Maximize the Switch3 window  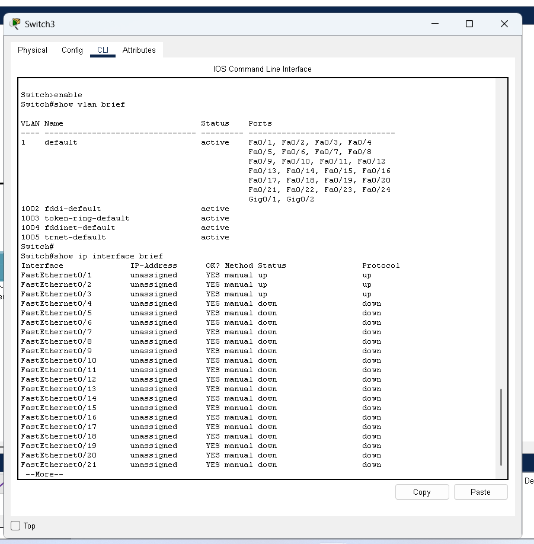coord(469,24)
